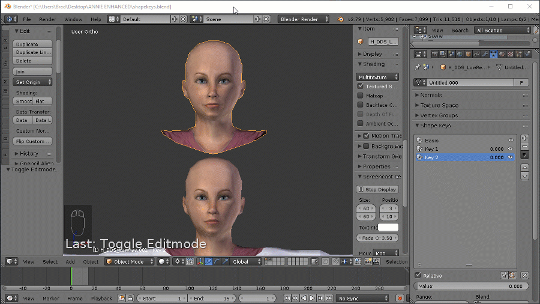Viewport: 540px width, 304px height.
Task: Open the Material properties tab
Action: coord(500,54)
